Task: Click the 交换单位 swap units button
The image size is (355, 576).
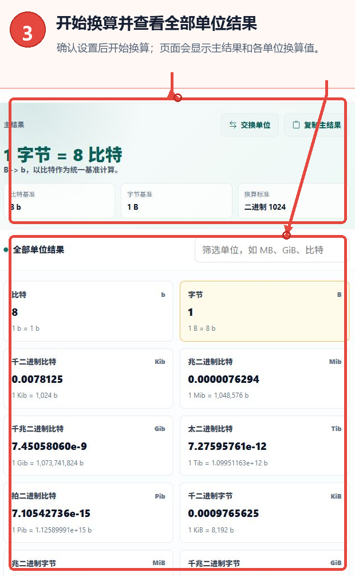Action: [250, 125]
